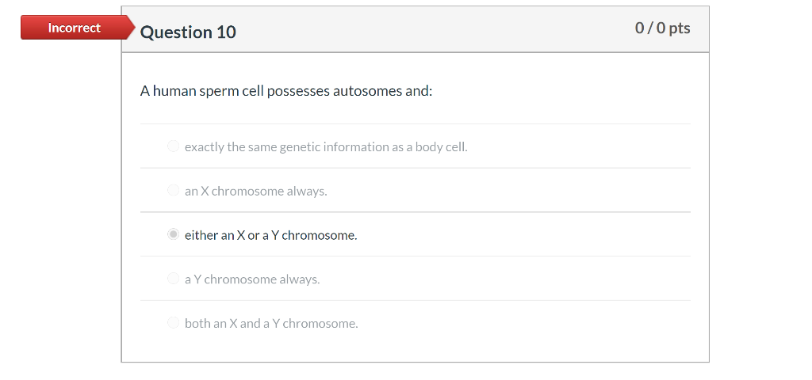Click the answer label 'a Y chromosome always.'
This screenshot has width=812, height=380.
click(252, 279)
